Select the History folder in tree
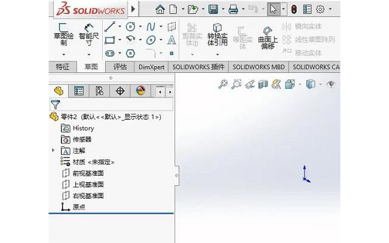 click(x=78, y=128)
